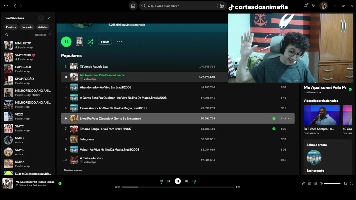Click Mostrar menos link

click(x=73, y=170)
